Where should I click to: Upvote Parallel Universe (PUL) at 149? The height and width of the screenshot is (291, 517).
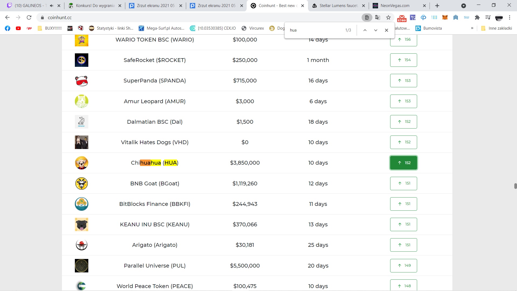click(404, 266)
